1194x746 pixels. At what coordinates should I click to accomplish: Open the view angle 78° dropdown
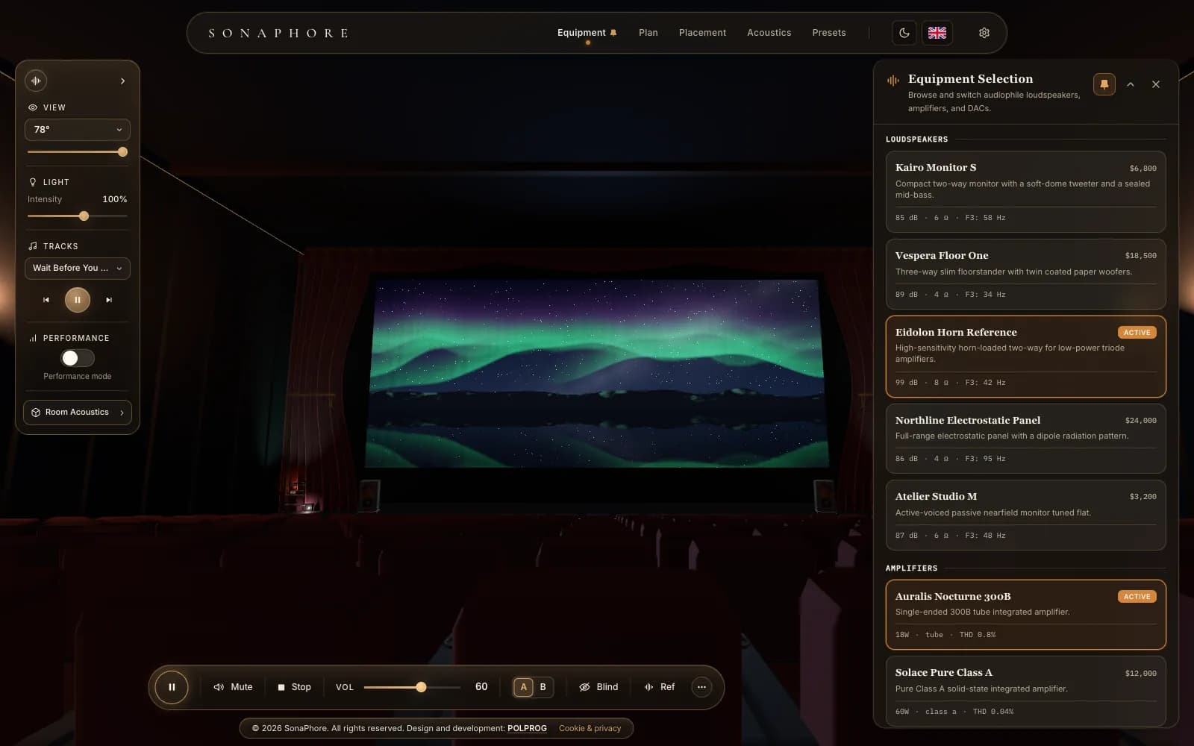tap(78, 130)
